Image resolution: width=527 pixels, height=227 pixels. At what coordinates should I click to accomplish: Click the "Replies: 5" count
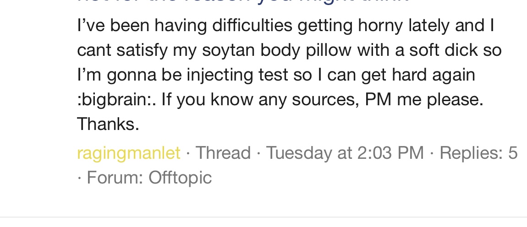click(478, 153)
